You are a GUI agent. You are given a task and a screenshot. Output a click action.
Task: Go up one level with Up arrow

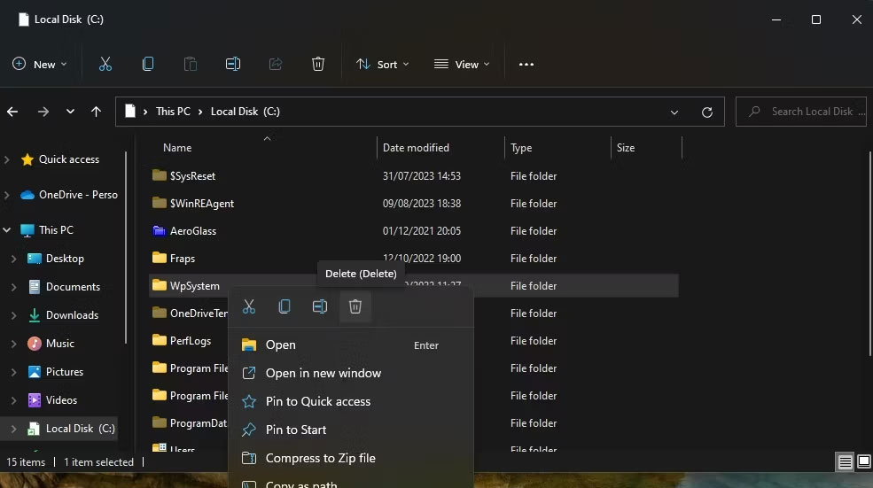[96, 112]
